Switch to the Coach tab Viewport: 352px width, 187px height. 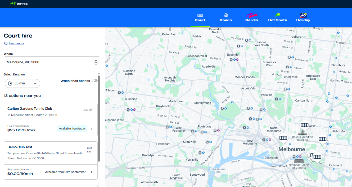[x=225, y=17]
